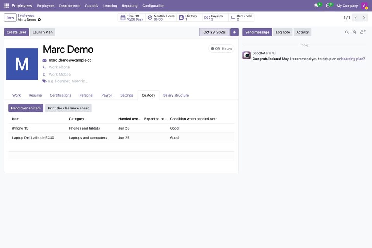Open the Time Off stat button
The image size is (372, 248).
click(x=131, y=17)
